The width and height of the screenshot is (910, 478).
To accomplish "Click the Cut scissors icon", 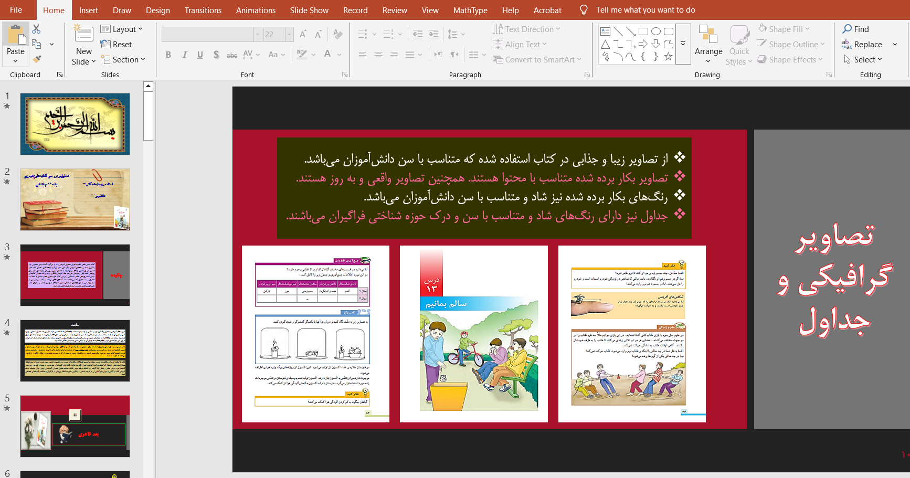I will 36,29.
